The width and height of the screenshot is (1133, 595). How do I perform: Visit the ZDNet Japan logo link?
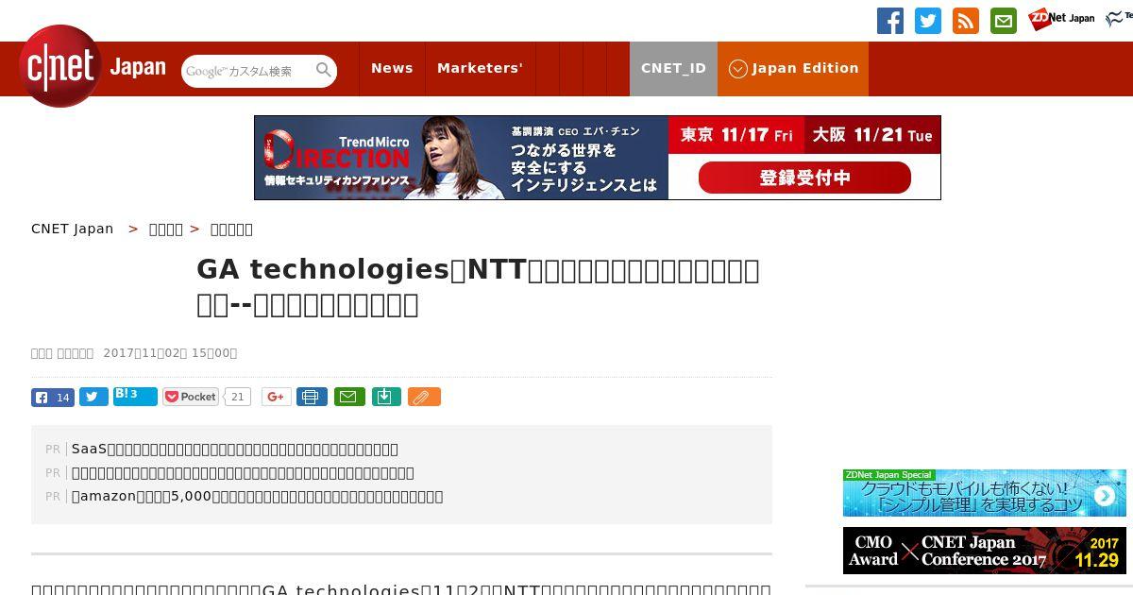coord(1061,19)
